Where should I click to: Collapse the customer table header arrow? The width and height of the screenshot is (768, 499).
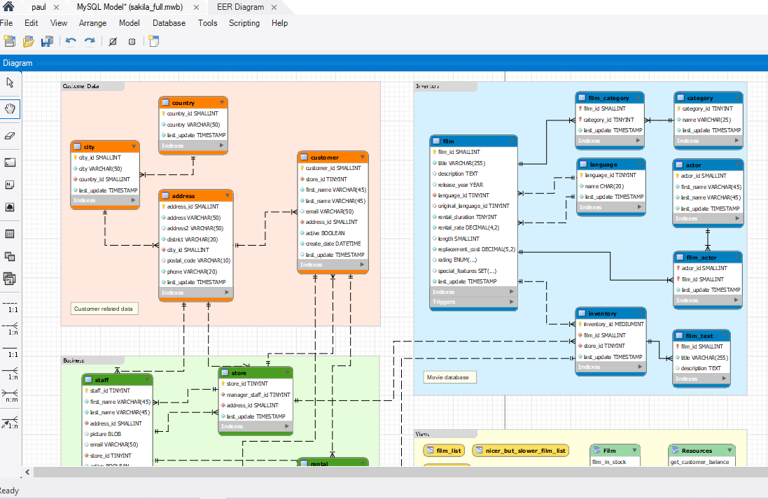[363, 157]
